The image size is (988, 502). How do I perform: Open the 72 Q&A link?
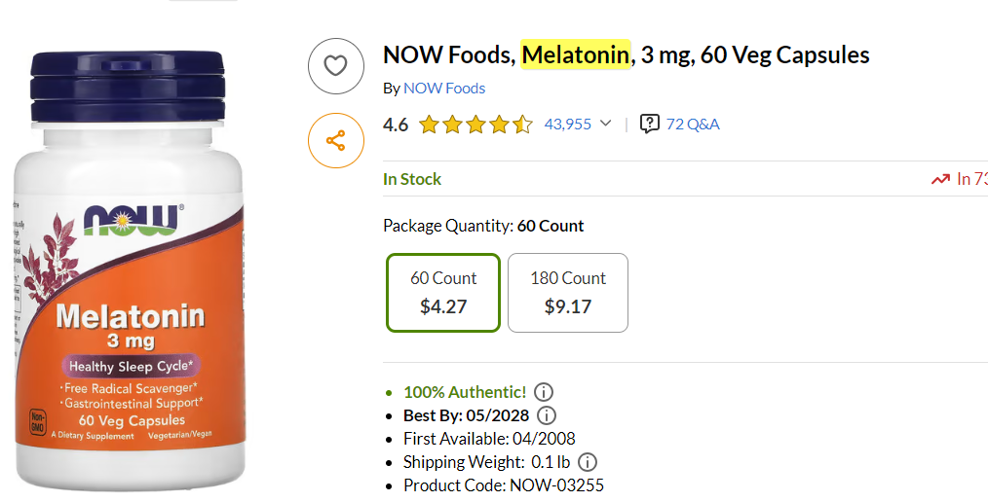click(693, 124)
